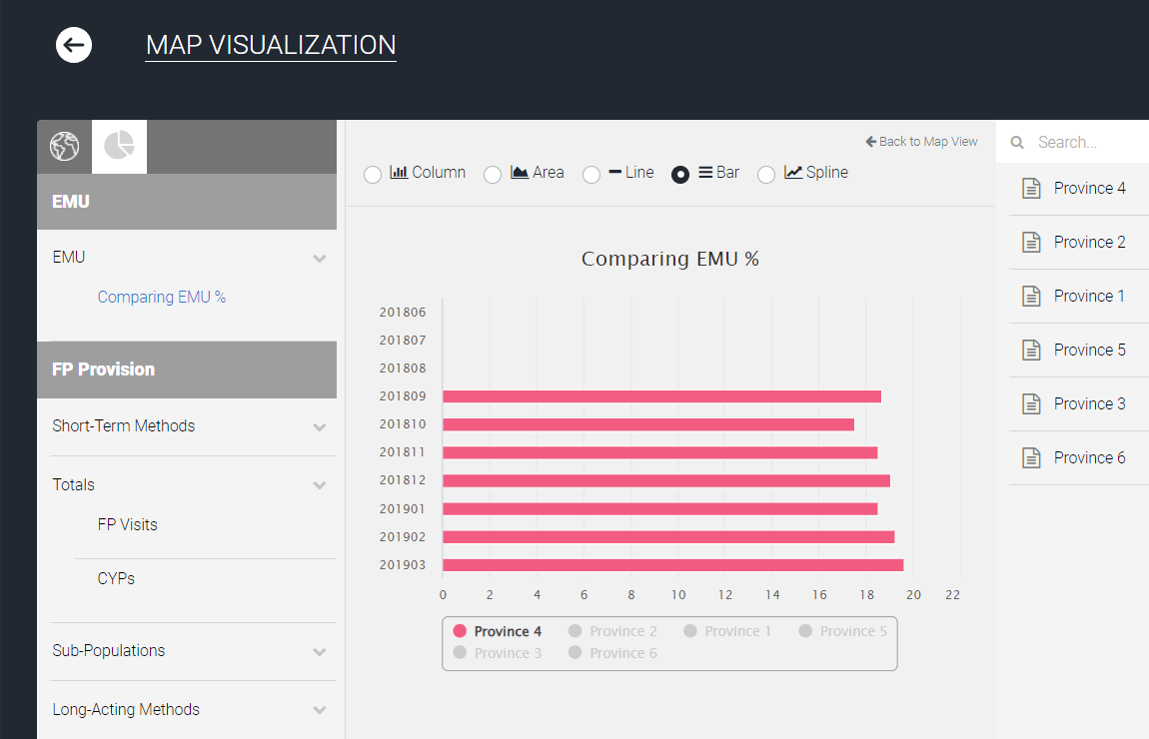The width and height of the screenshot is (1149, 739).
Task: Toggle Province 4 pink legend swatch
Action: 460,630
